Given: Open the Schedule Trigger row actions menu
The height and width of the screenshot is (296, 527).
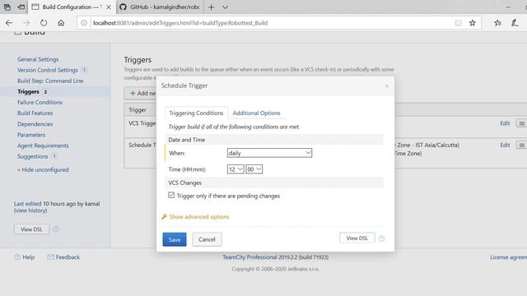Looking at the screenshot, I should (521, 145).
